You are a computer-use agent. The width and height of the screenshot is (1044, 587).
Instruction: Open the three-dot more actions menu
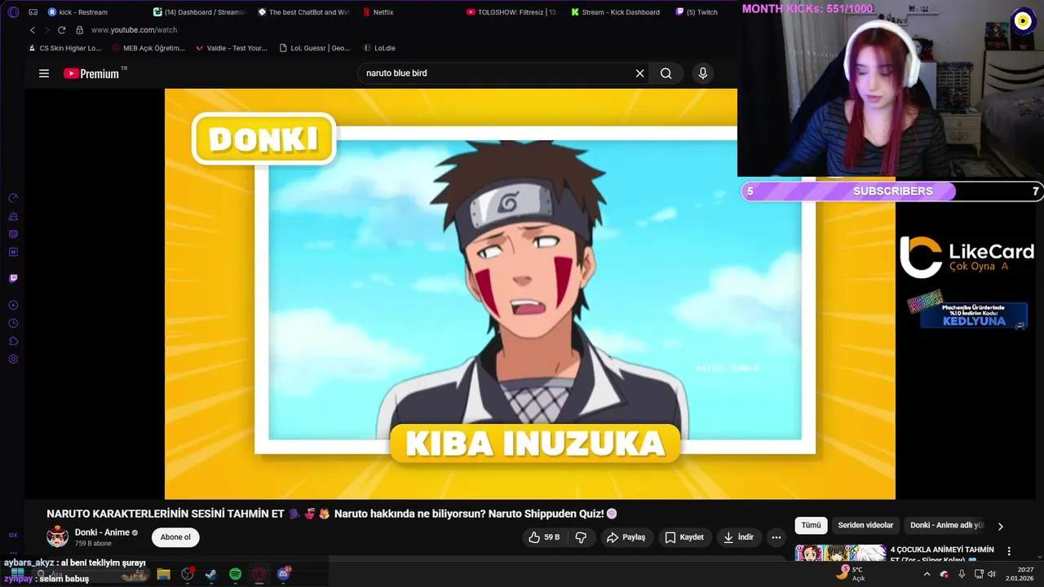776,537
